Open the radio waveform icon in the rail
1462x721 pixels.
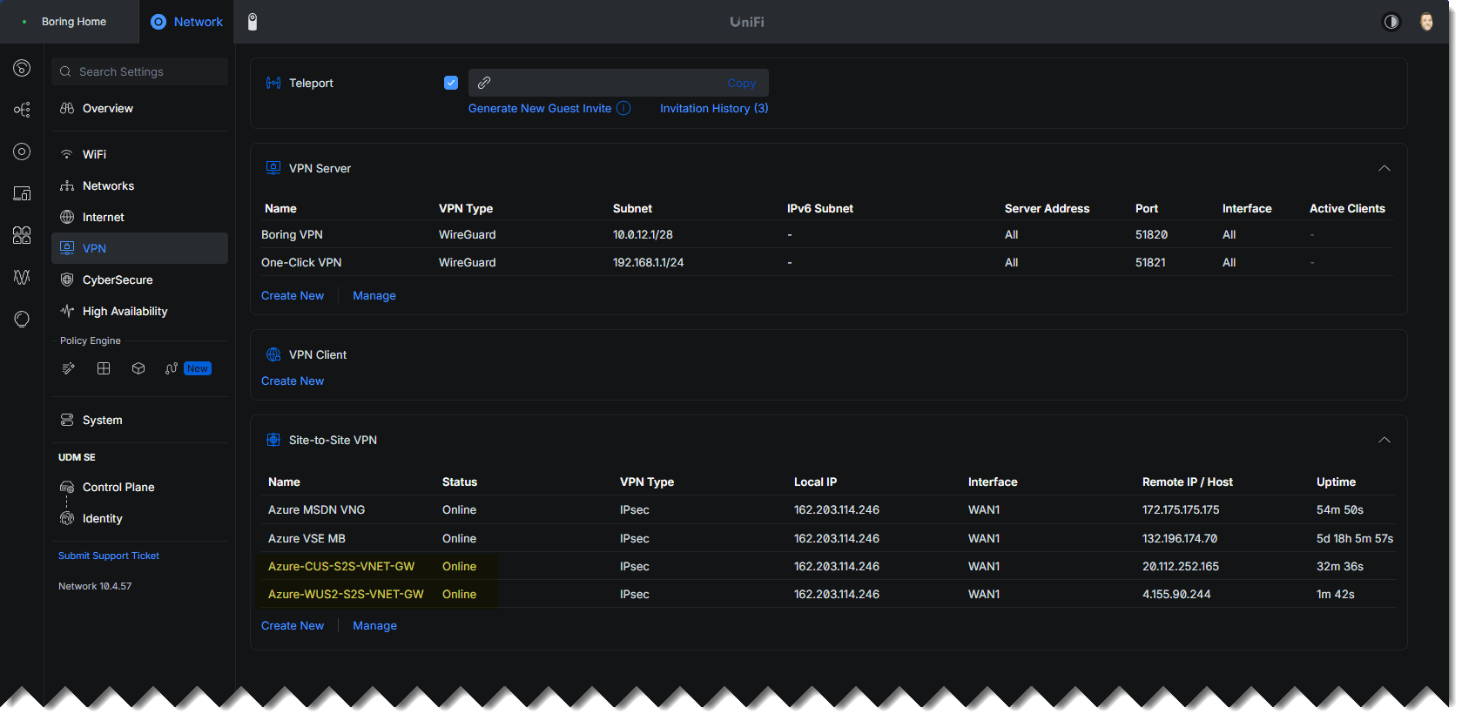(22, 277)
